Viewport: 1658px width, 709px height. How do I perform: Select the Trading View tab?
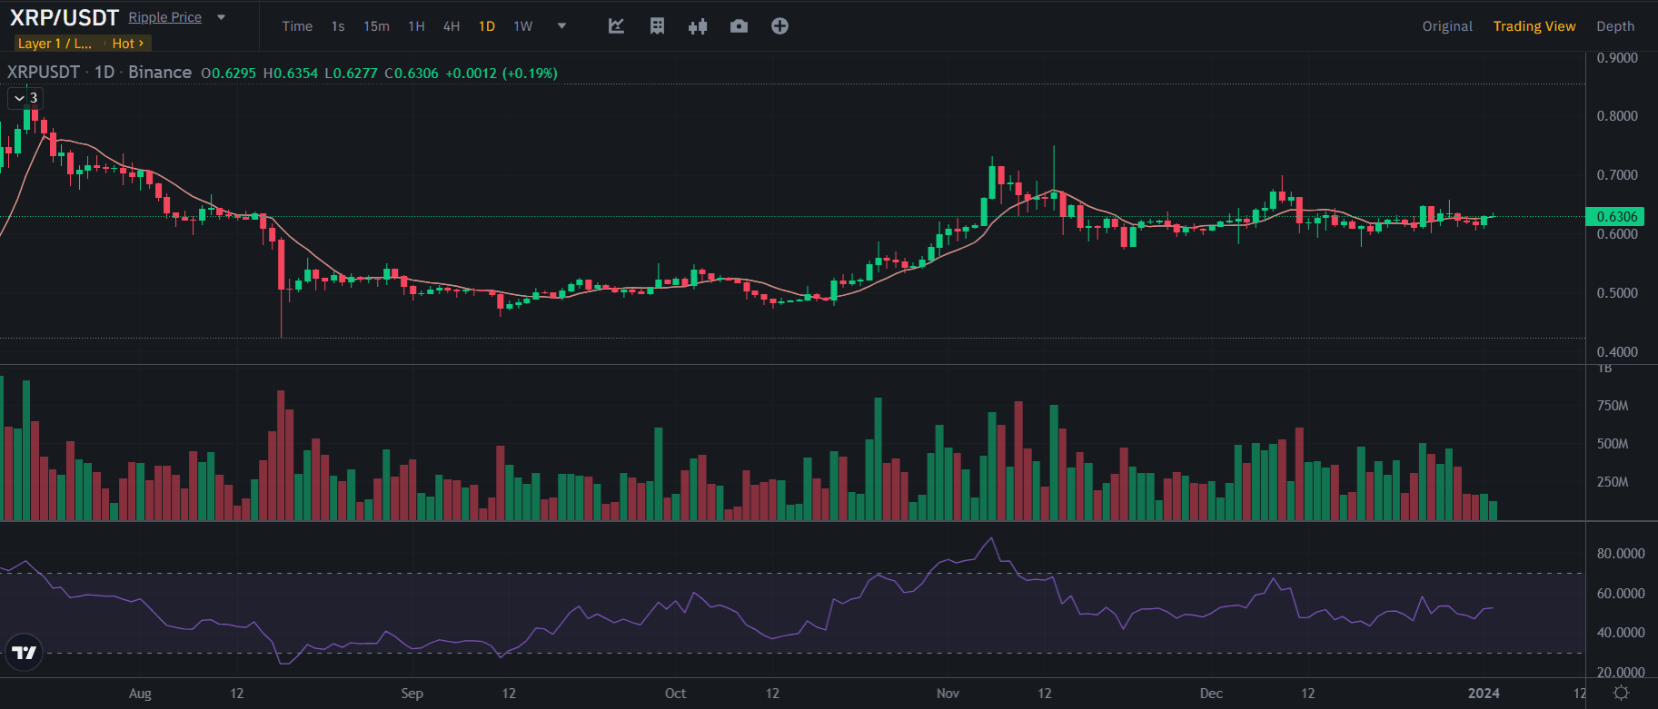[x=1534, y=26]
